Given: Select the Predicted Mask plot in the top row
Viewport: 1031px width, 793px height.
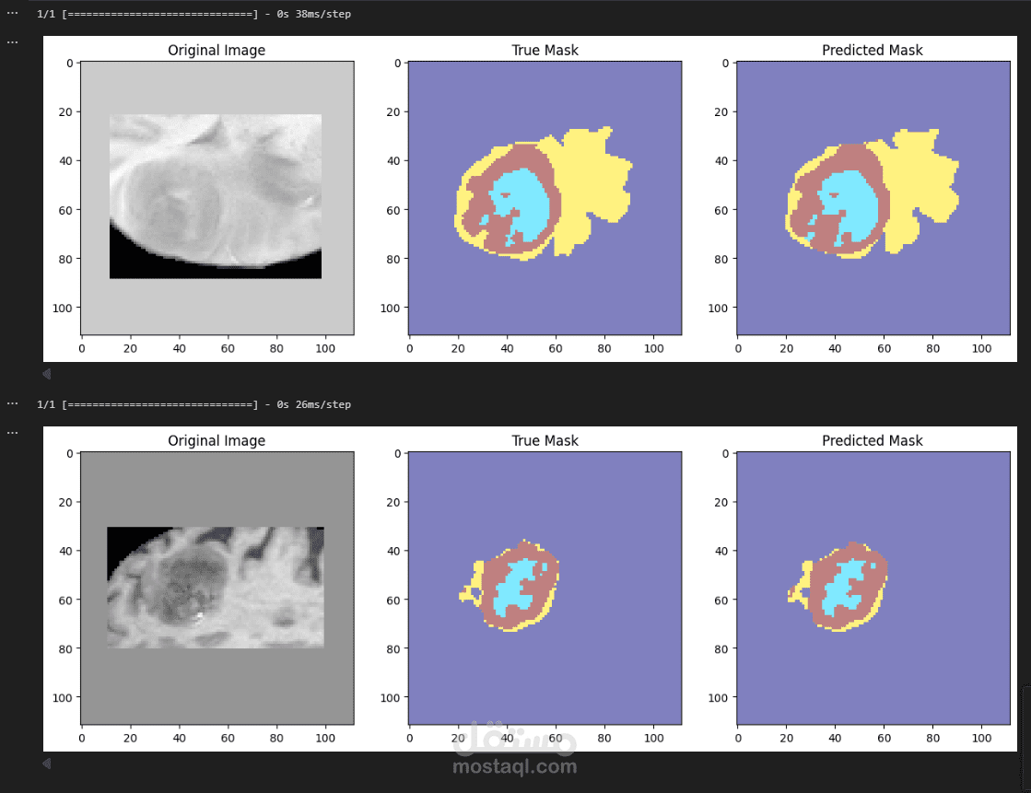Looking at the screenshot, I should pos(872,196).
